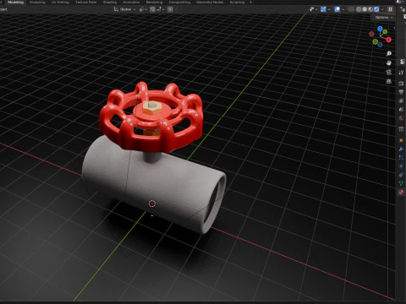Open the Modifiers wrench properties tab
The height and width of the screenshot is (304, 406).
coord(401,149)
